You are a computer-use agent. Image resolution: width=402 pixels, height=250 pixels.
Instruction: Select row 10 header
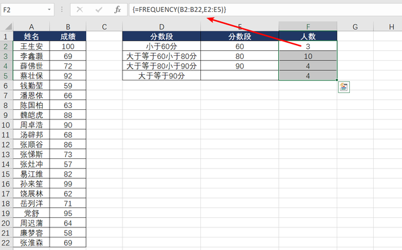(6, 125)
